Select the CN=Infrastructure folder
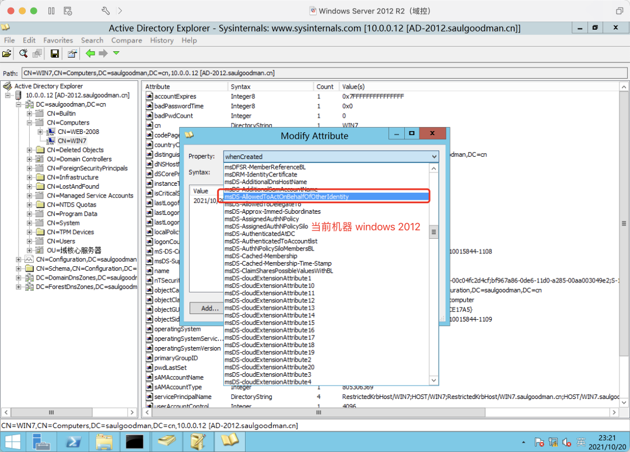 click(72, 177)
